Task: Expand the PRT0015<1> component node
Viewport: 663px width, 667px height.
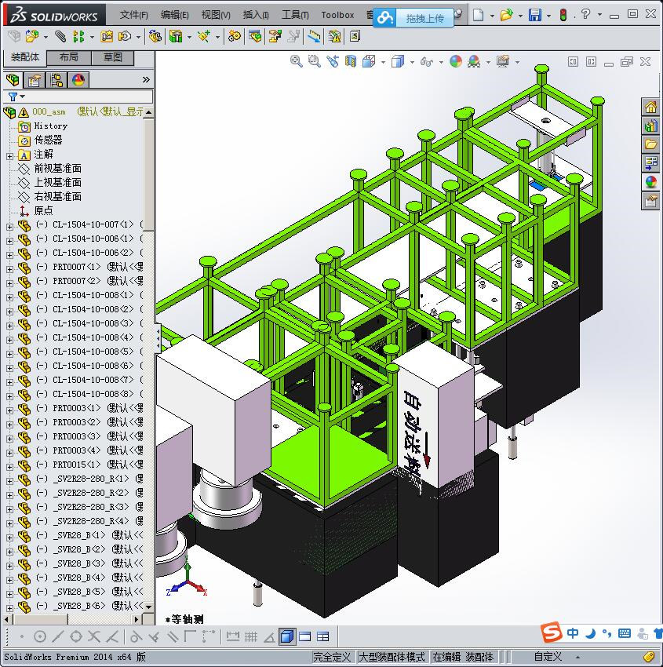Action: (x=9, y=467)
